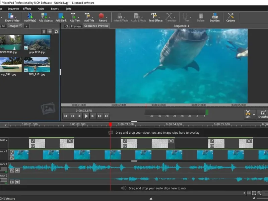Open the Split options dropdown arrow
The height and width of the screenshot is (201, 268).
pos(254,115)
